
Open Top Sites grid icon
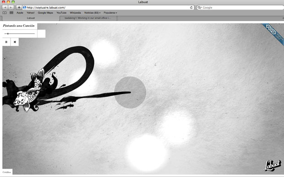tap(11, 13)
